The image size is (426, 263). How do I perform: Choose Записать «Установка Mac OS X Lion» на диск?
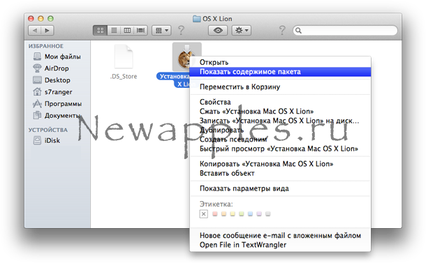[280, 121]
